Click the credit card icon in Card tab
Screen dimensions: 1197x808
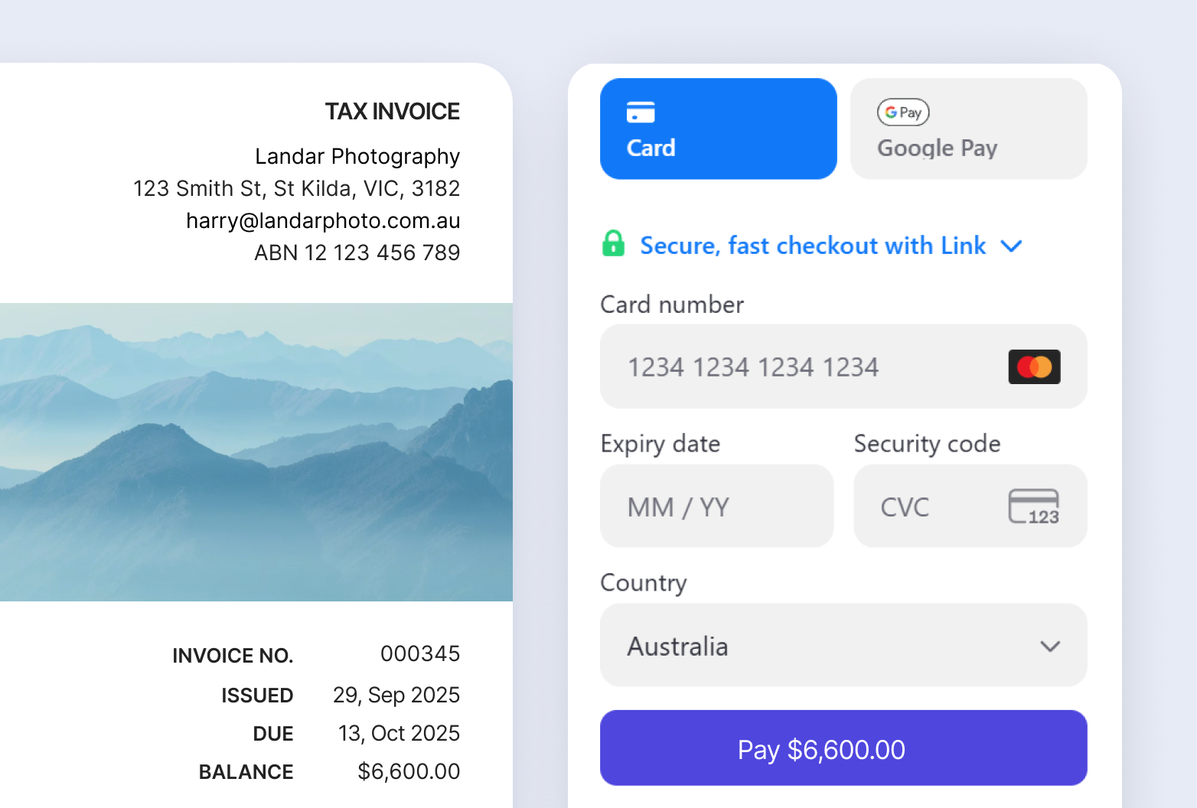641,112
